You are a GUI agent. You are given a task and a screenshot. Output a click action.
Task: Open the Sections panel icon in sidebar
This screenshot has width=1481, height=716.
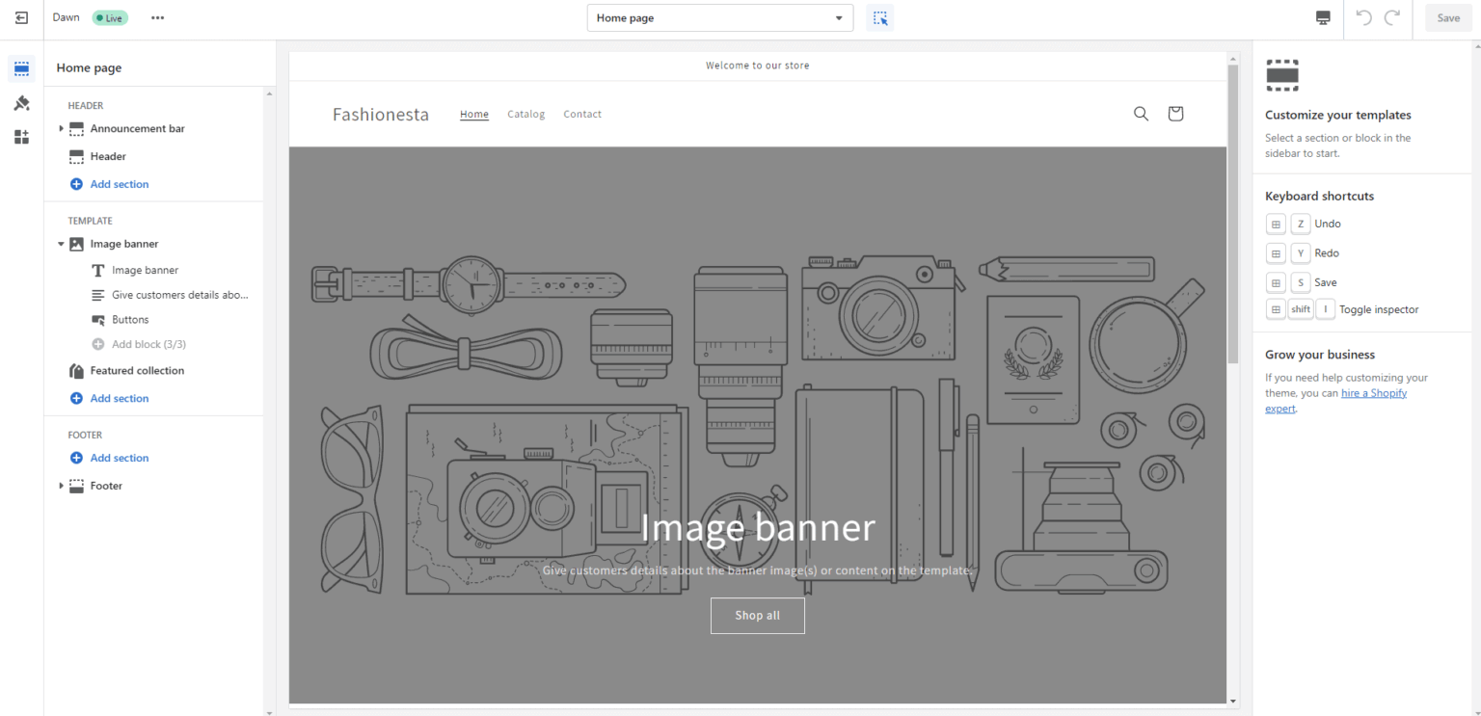pyautogui.click(x=21, y=68)
